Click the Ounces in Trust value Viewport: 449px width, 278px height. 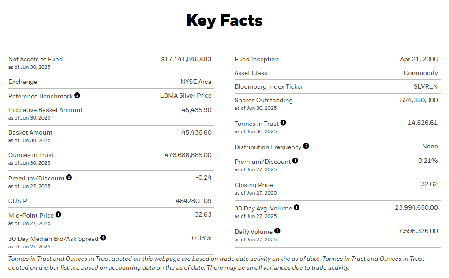click(x=188, y=155)
